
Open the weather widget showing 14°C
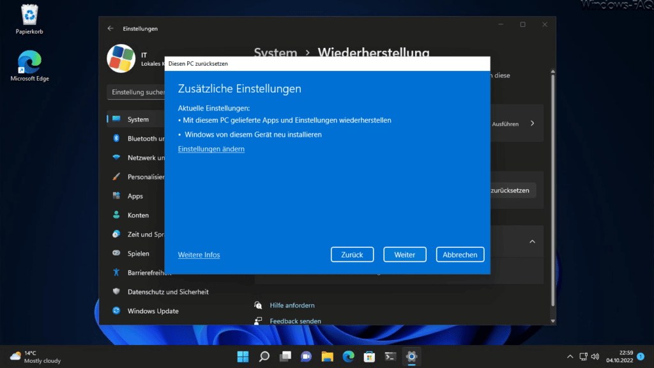(x=36, y=356)
